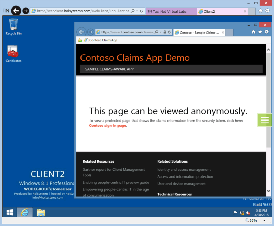Open a new tab in outer browser
Viewport: 274px width, 226px height.
(252, 12)
